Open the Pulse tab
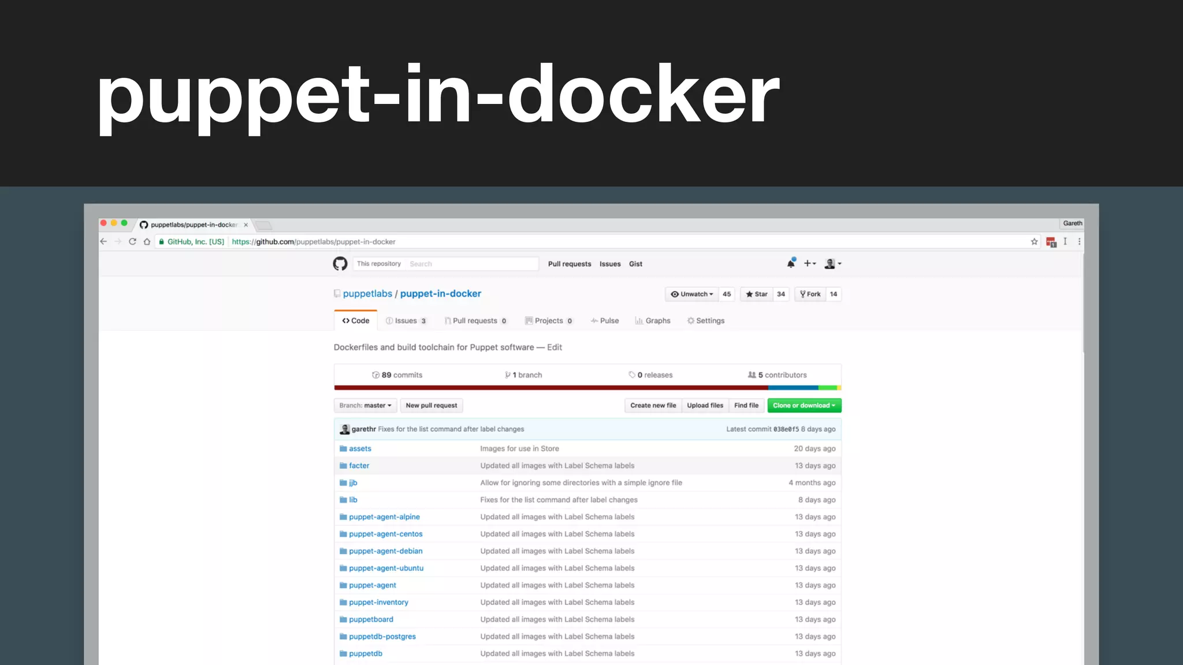 point(605,321)
